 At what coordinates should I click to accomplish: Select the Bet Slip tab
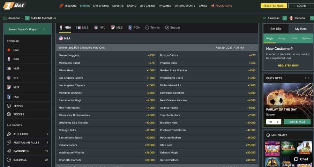tap(276, 29)
